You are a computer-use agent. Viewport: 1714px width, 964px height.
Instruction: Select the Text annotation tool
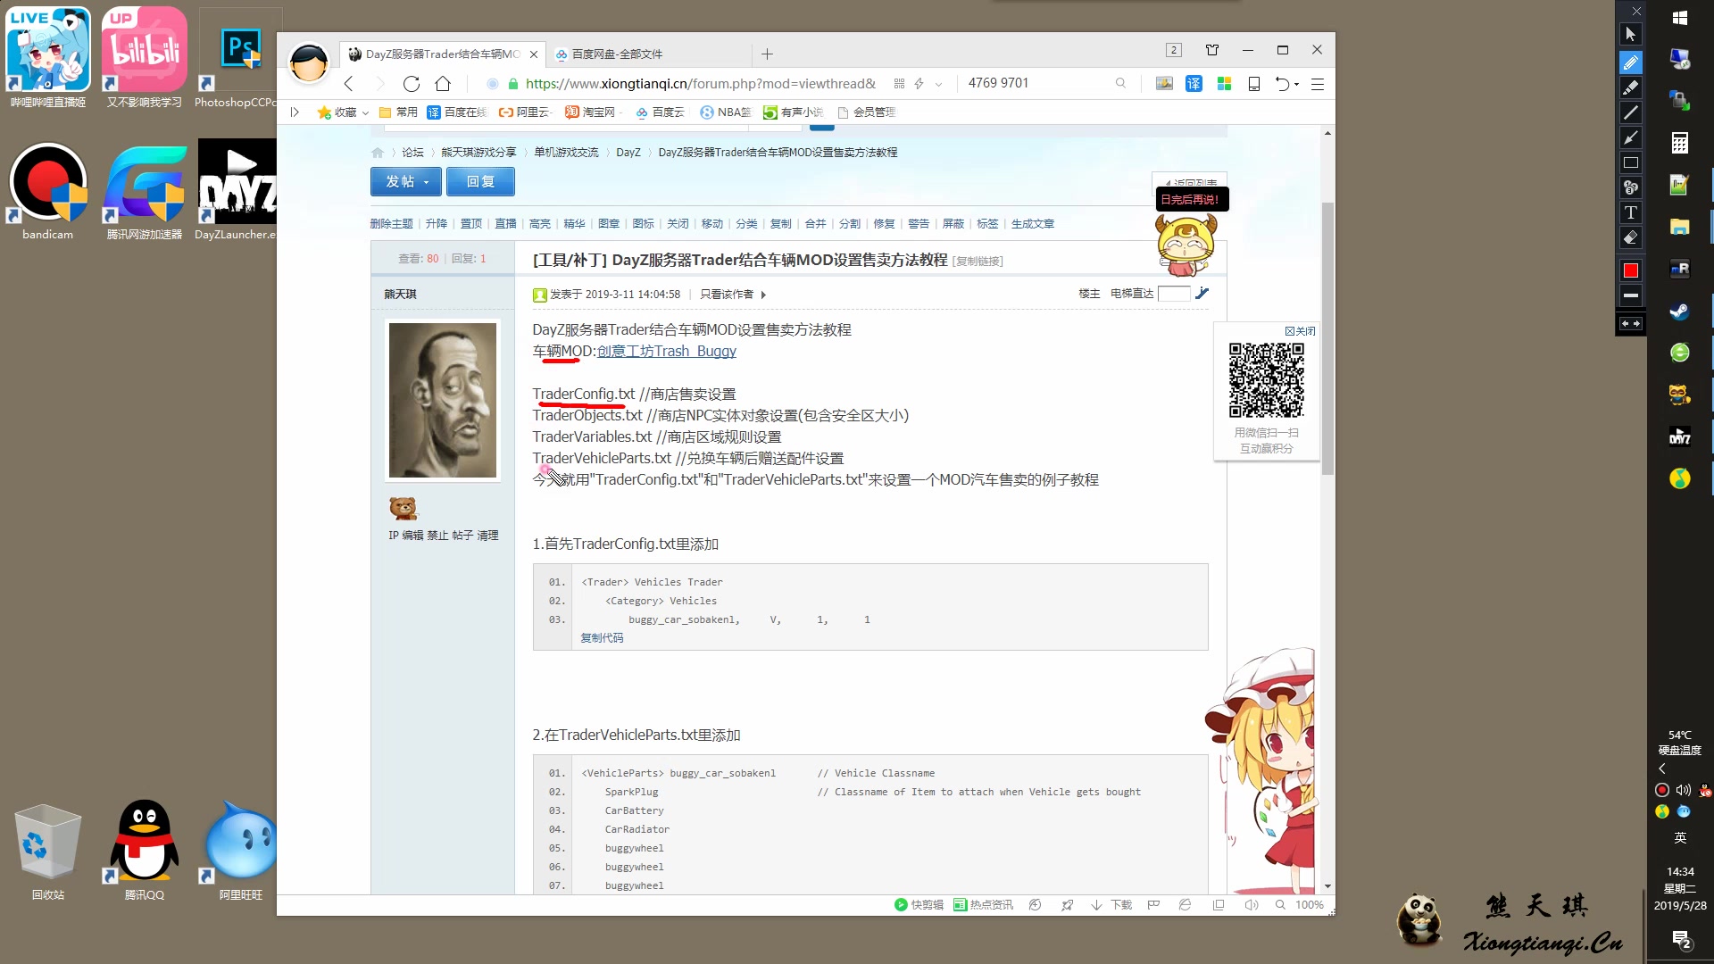(1631, 212)
